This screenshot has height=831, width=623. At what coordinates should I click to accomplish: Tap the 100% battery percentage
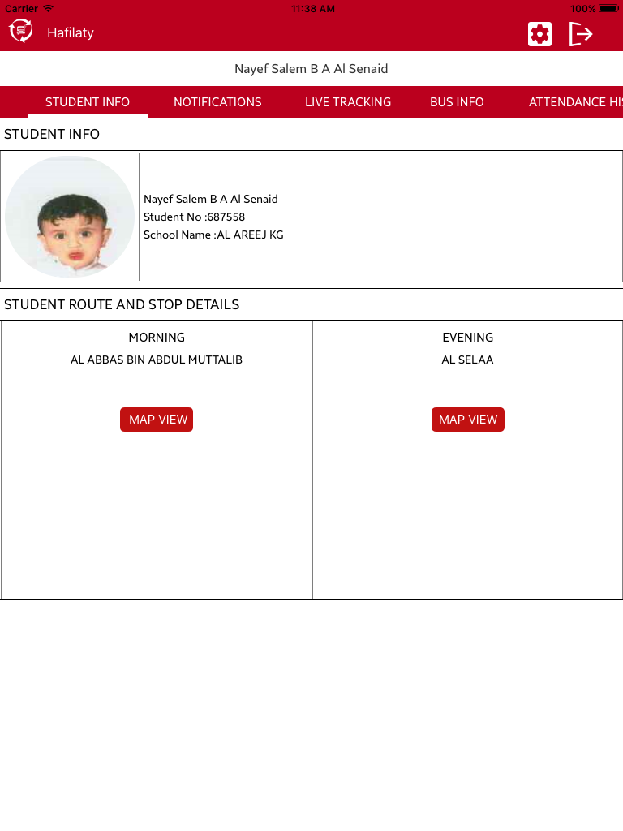click(582, 8)
